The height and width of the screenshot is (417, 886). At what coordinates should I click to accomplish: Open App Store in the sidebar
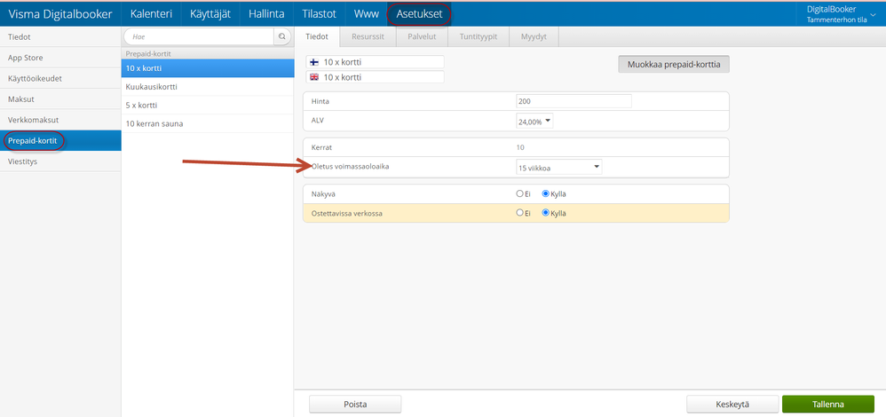[60, 58]
